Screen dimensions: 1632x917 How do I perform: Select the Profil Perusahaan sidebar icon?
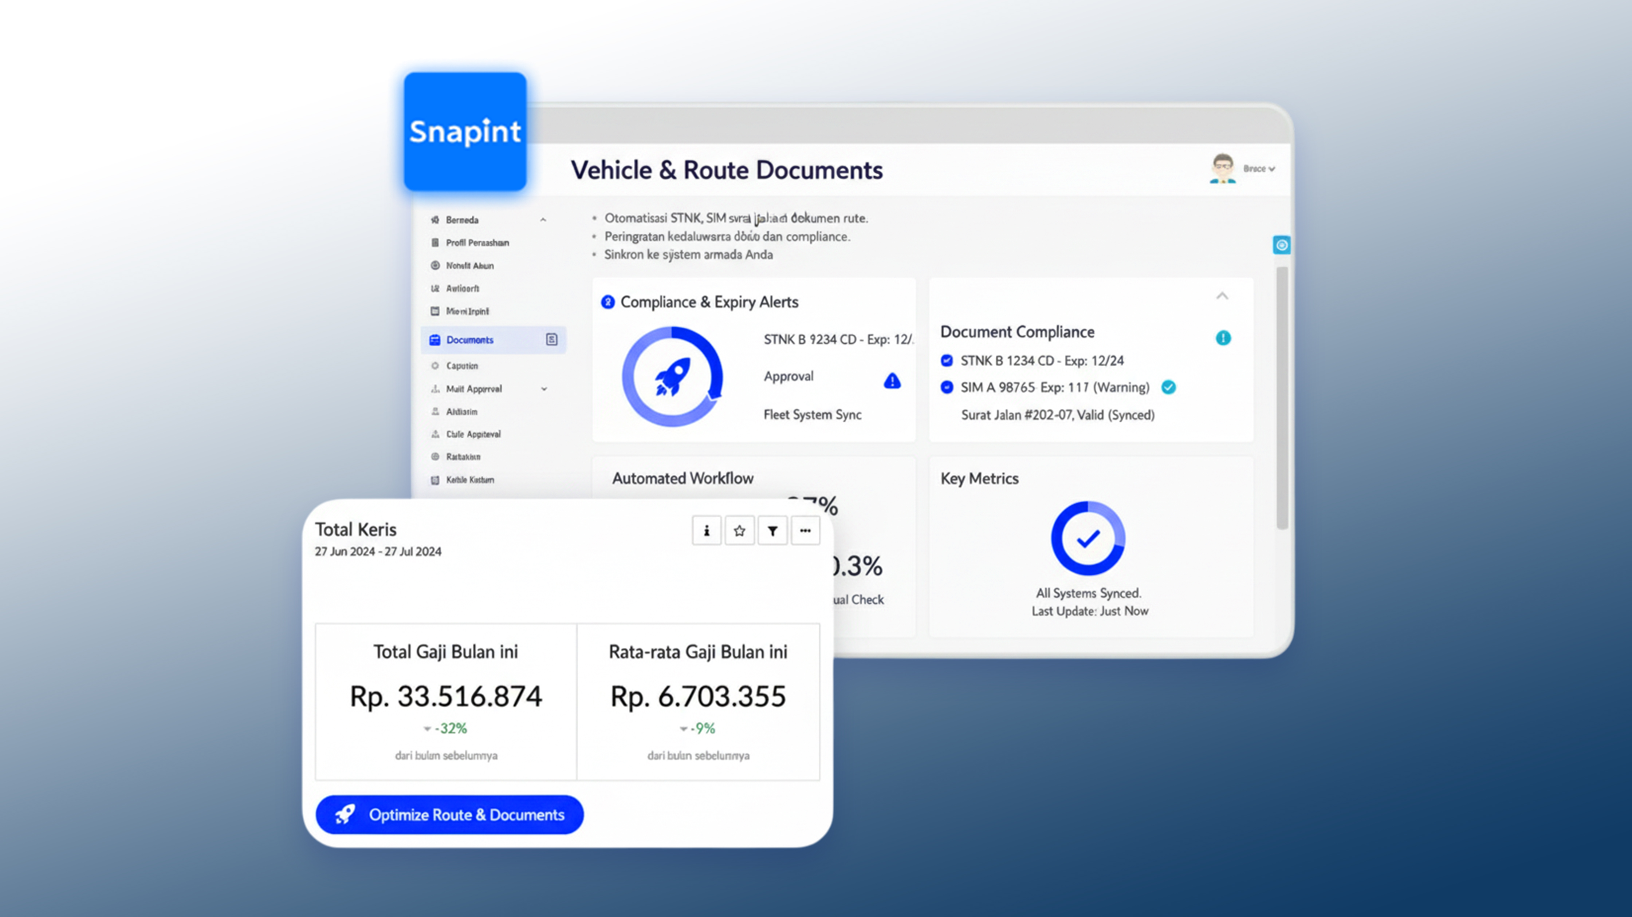click(435, 242)
